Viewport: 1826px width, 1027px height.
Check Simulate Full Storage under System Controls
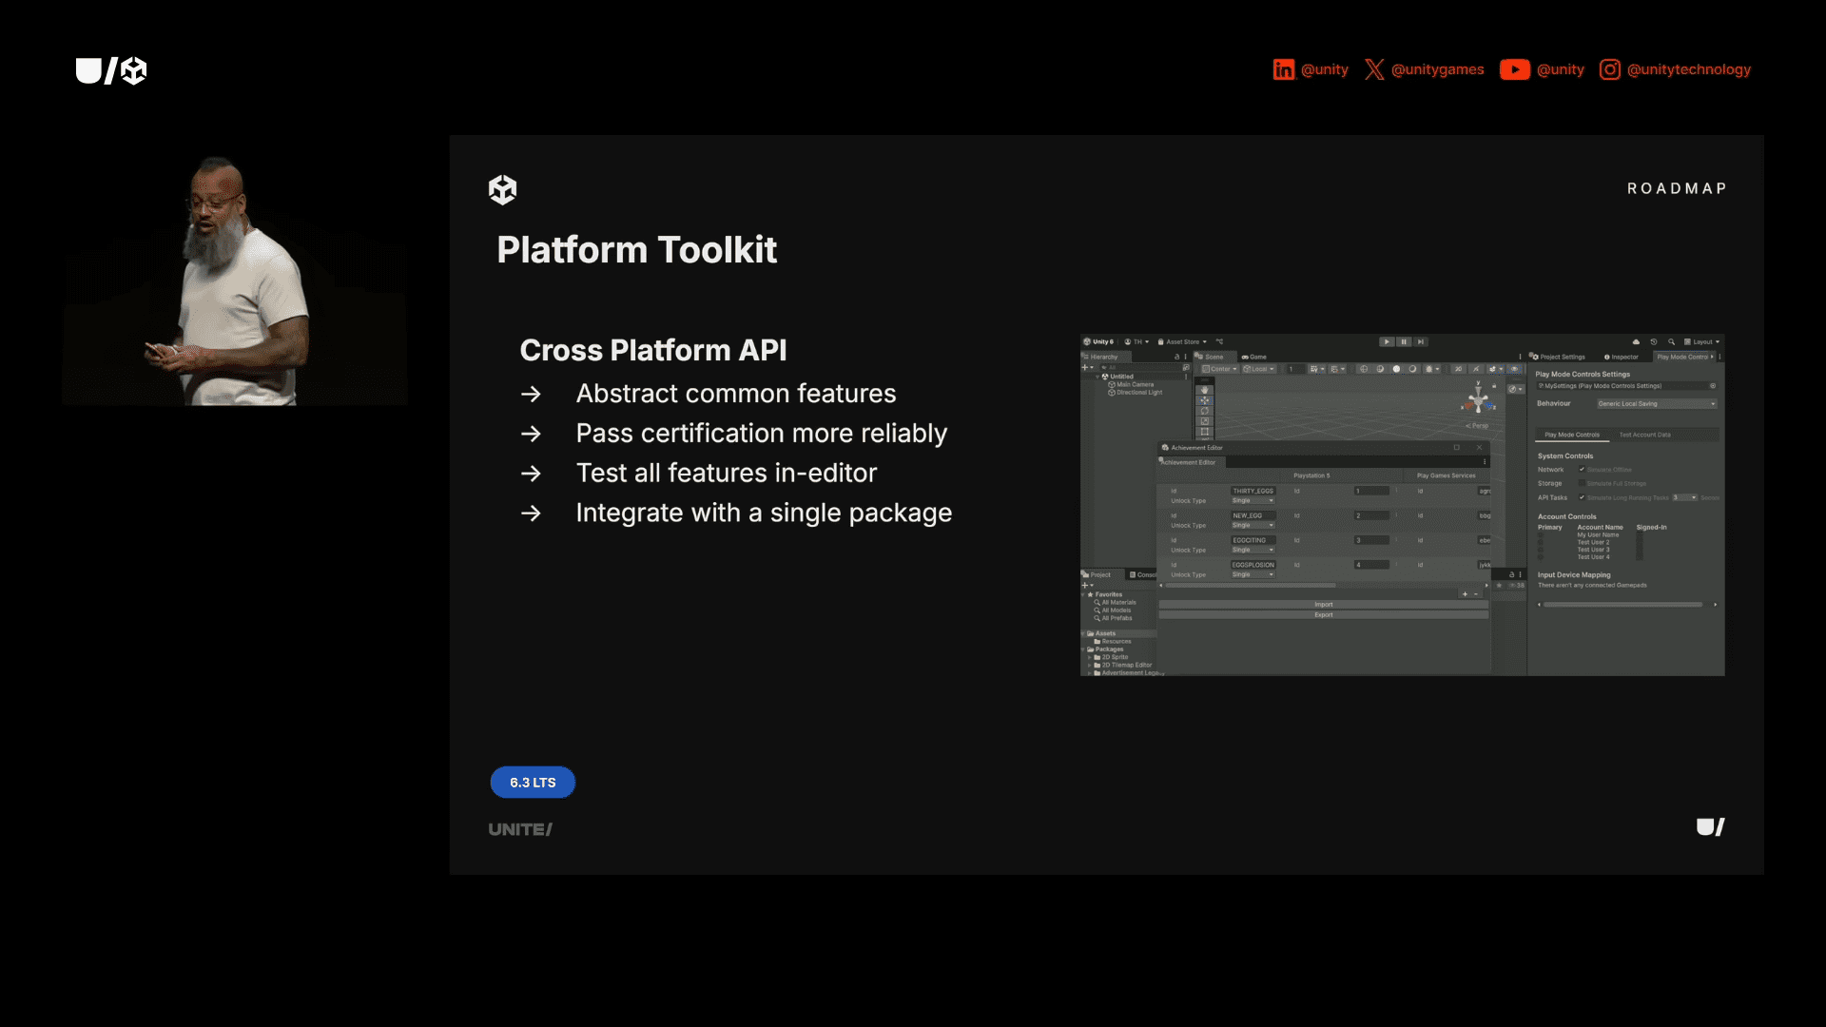pos(1582,483)
